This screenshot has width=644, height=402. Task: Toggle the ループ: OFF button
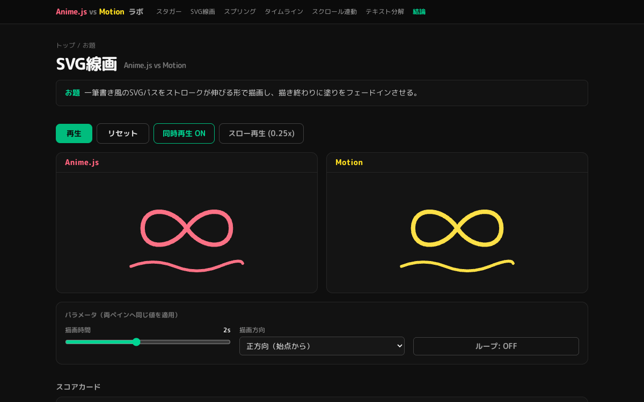pos(496,346)
